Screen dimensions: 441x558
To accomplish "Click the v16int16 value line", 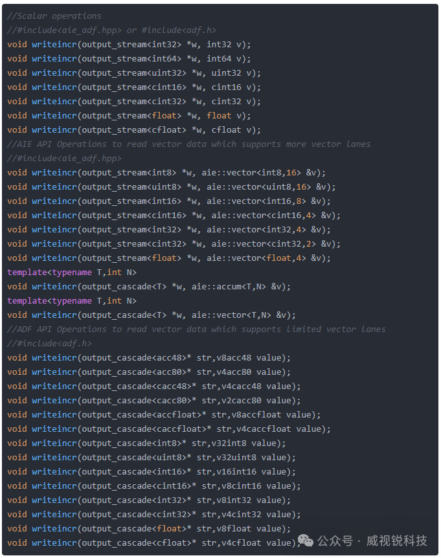I will point(152,471).
